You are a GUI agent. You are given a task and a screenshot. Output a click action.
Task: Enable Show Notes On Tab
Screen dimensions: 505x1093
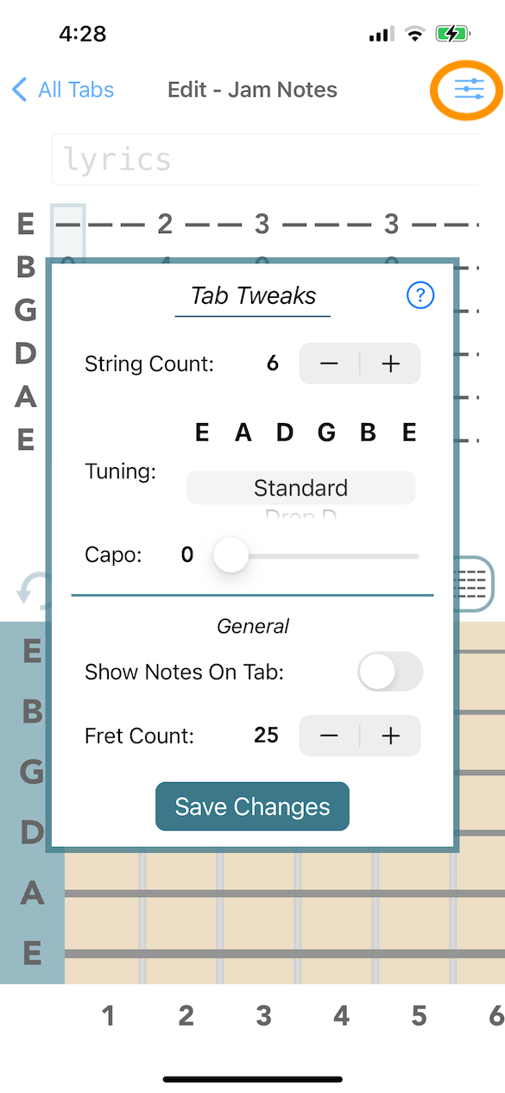pos(389,672)
